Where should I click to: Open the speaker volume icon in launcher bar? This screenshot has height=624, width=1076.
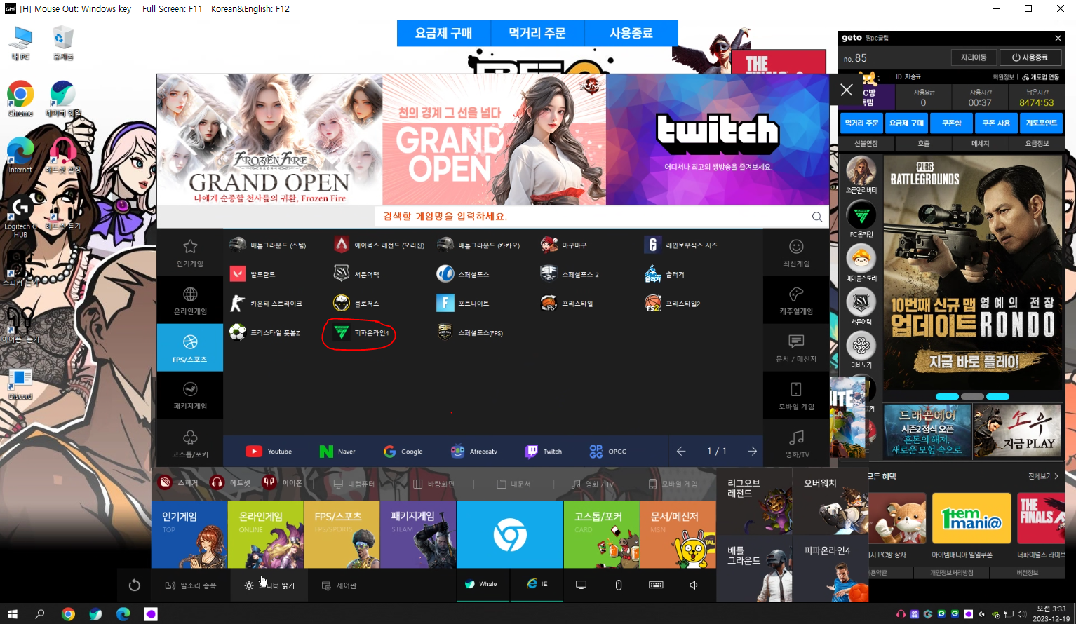click(694, 585)
